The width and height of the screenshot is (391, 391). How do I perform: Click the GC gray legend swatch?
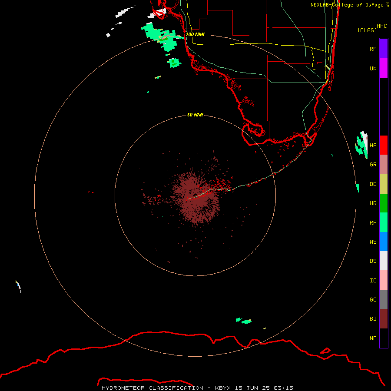pyautogui.click(x=384, y=299)
